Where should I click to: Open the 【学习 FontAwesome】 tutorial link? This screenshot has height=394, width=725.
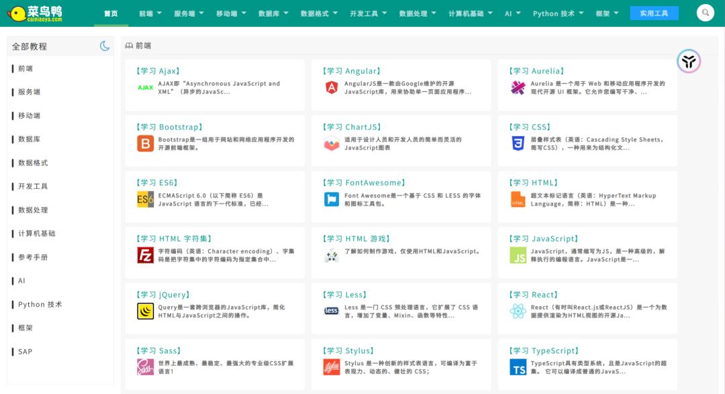tap(364, 183)
